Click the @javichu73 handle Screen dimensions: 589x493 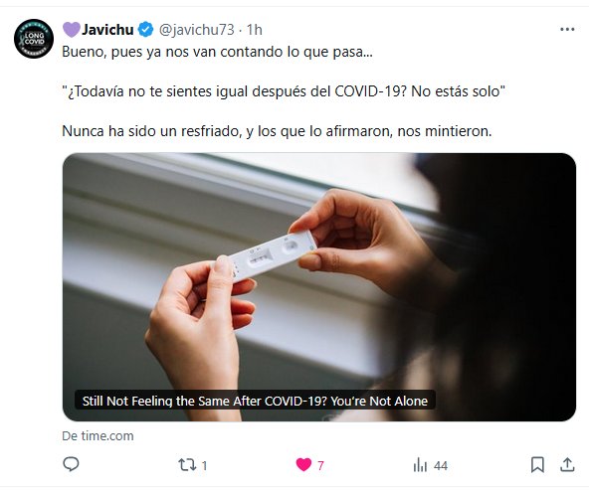click(x=197, y=30)
